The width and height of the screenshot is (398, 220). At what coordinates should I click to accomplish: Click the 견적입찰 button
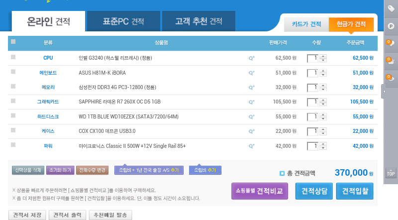(x=355, y=191)
